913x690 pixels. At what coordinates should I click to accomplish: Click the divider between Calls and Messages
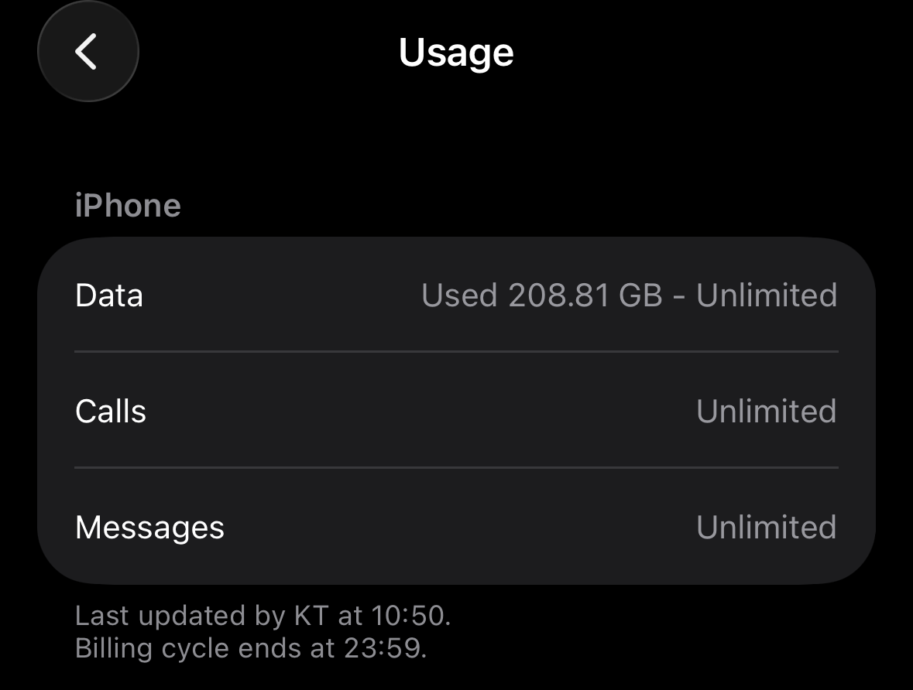point(456,467)
